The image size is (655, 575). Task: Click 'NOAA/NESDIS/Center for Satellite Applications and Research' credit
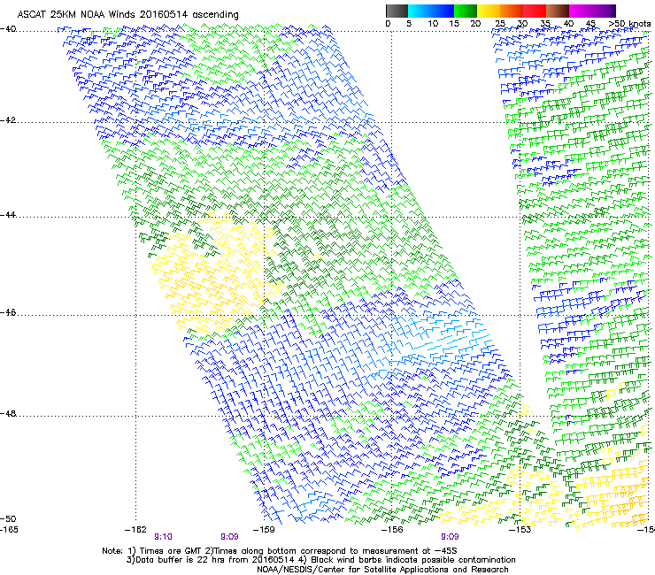click(382, 570)
